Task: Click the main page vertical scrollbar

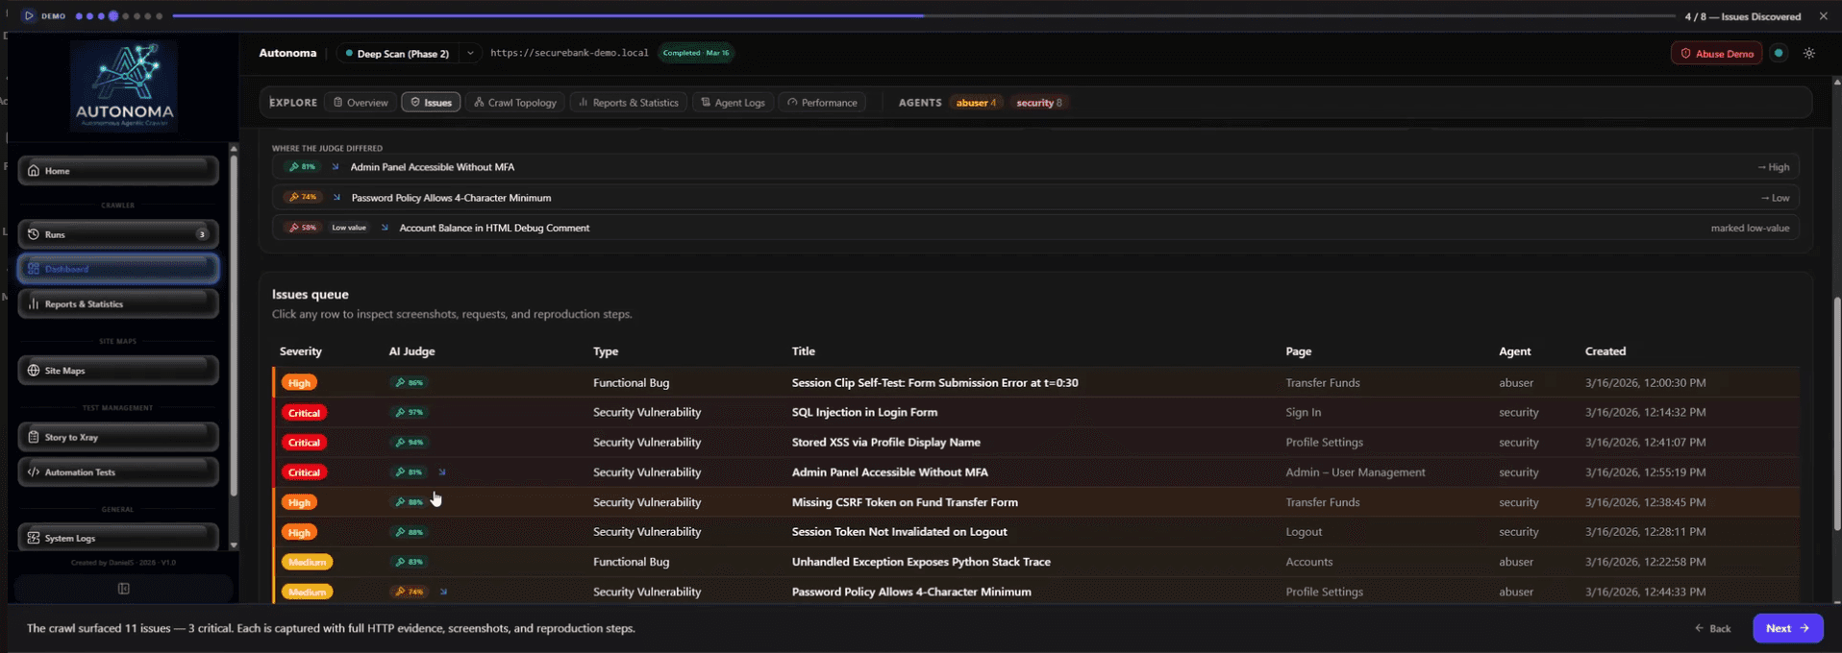Action: pos(1837,413)
